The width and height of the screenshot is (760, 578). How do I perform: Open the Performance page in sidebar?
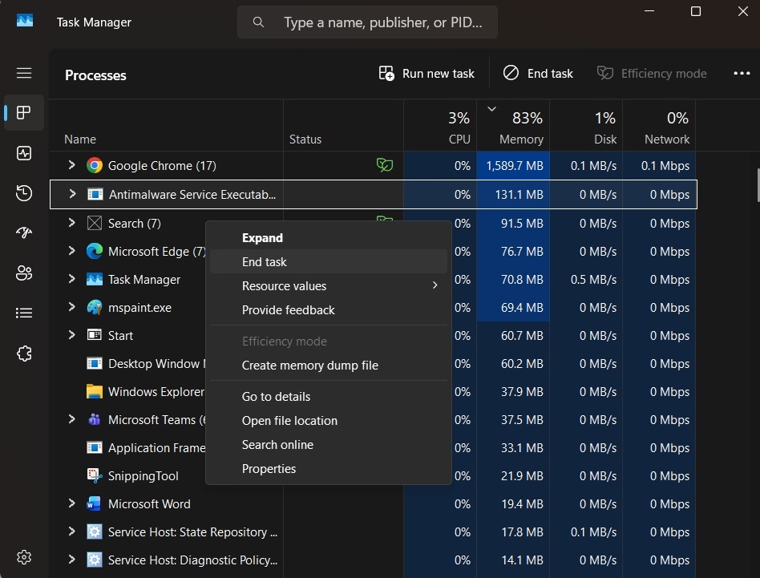tap(24, 153)
